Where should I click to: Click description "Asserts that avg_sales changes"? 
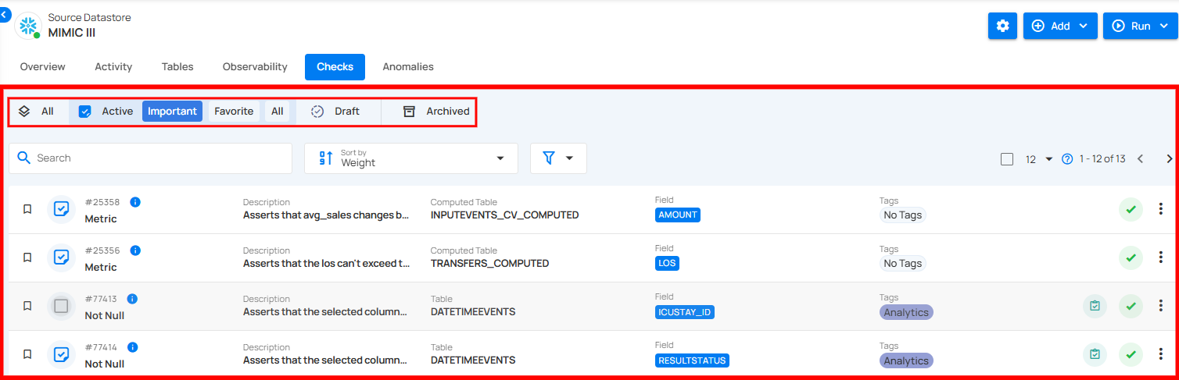(x=326, y=215)
